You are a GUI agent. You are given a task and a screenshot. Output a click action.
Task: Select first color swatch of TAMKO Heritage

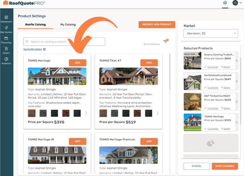(32, 113)
